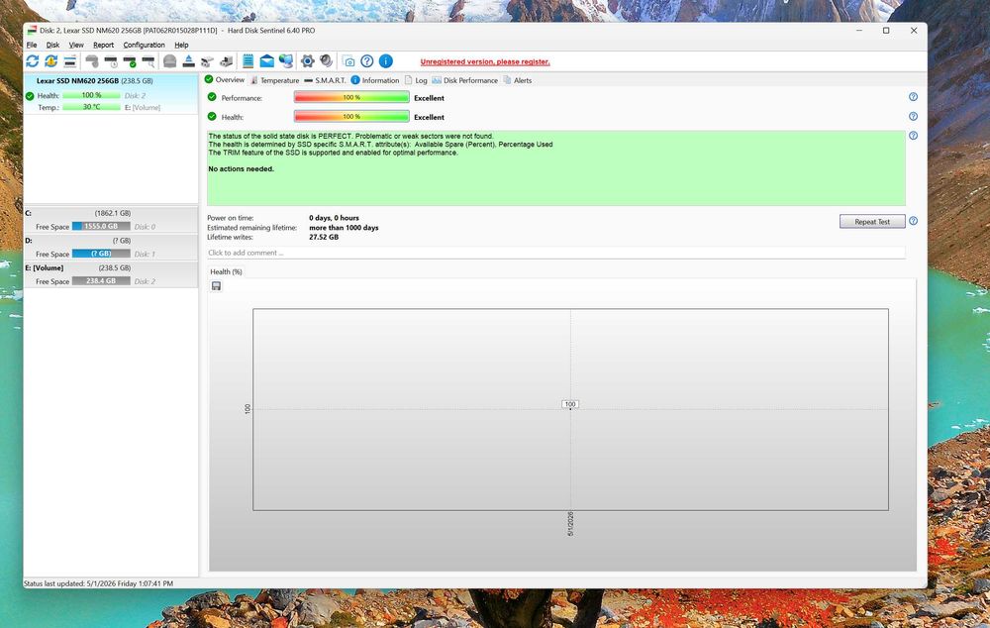990x628 pixels.
Task: Click the D: free space (? GB) bar
Action: (x=101, y=254)
